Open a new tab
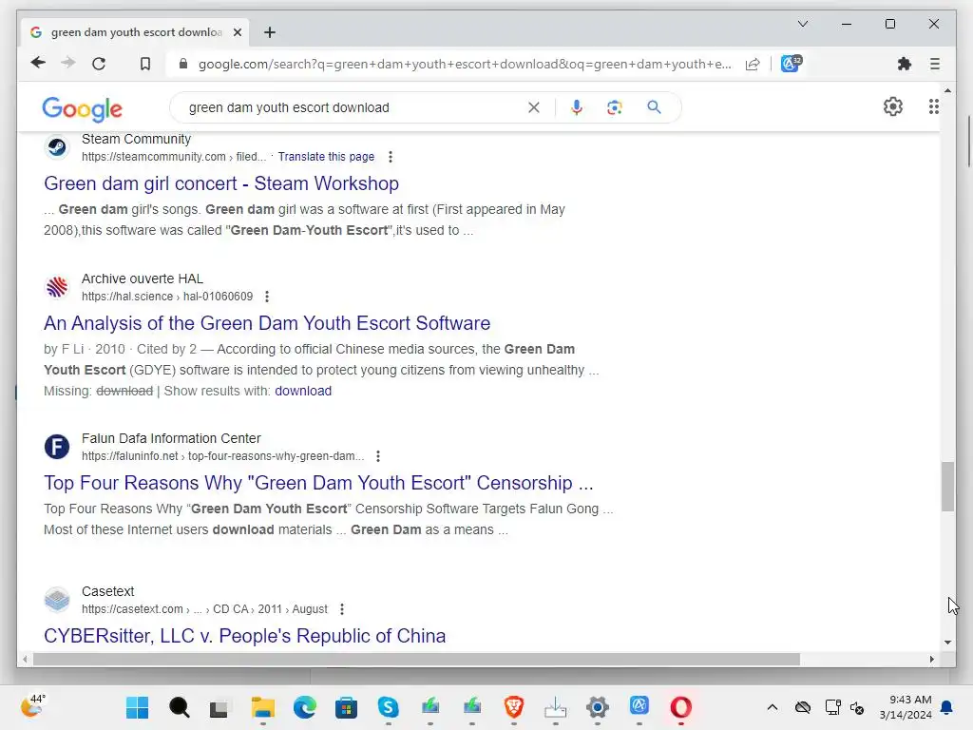Image resolution: width=973 pixels, height=730 pixels. point(269,32)
